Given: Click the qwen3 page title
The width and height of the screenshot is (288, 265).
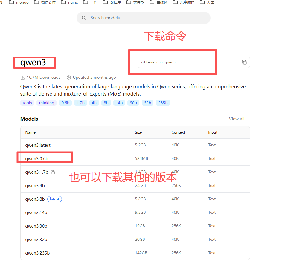Looking at the screenshot, I should 33,62.
